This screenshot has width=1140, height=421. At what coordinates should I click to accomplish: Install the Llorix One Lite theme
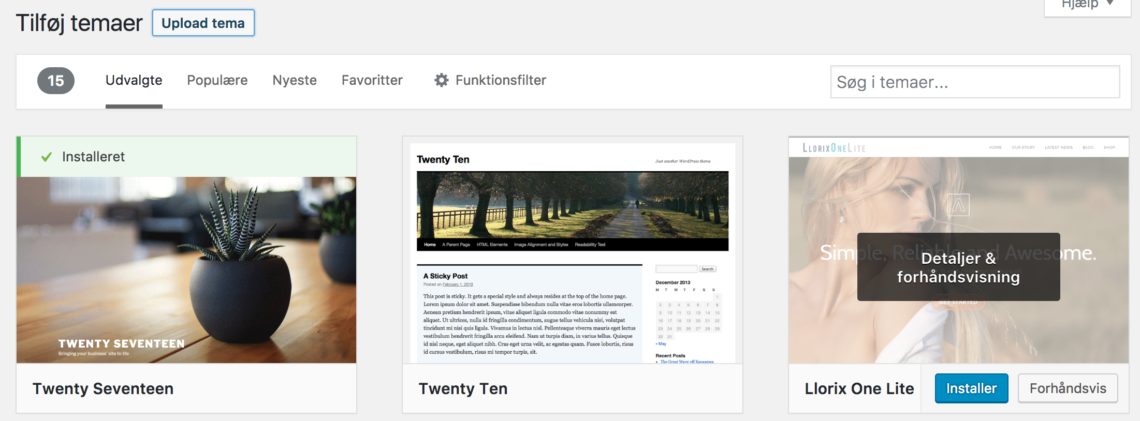point(971,388)
